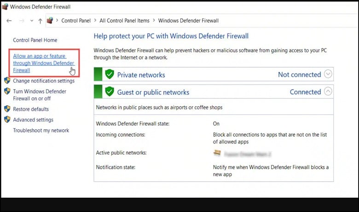Image resolution: width=359 pixels, height=212 pixels.
Task: Click the firewall icon in address bar
Action: pos(50,21)
